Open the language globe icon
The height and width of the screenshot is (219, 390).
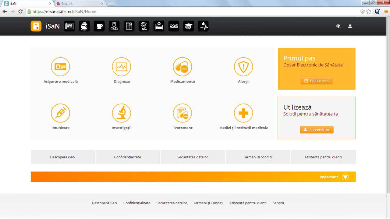[x=338, y=26]
